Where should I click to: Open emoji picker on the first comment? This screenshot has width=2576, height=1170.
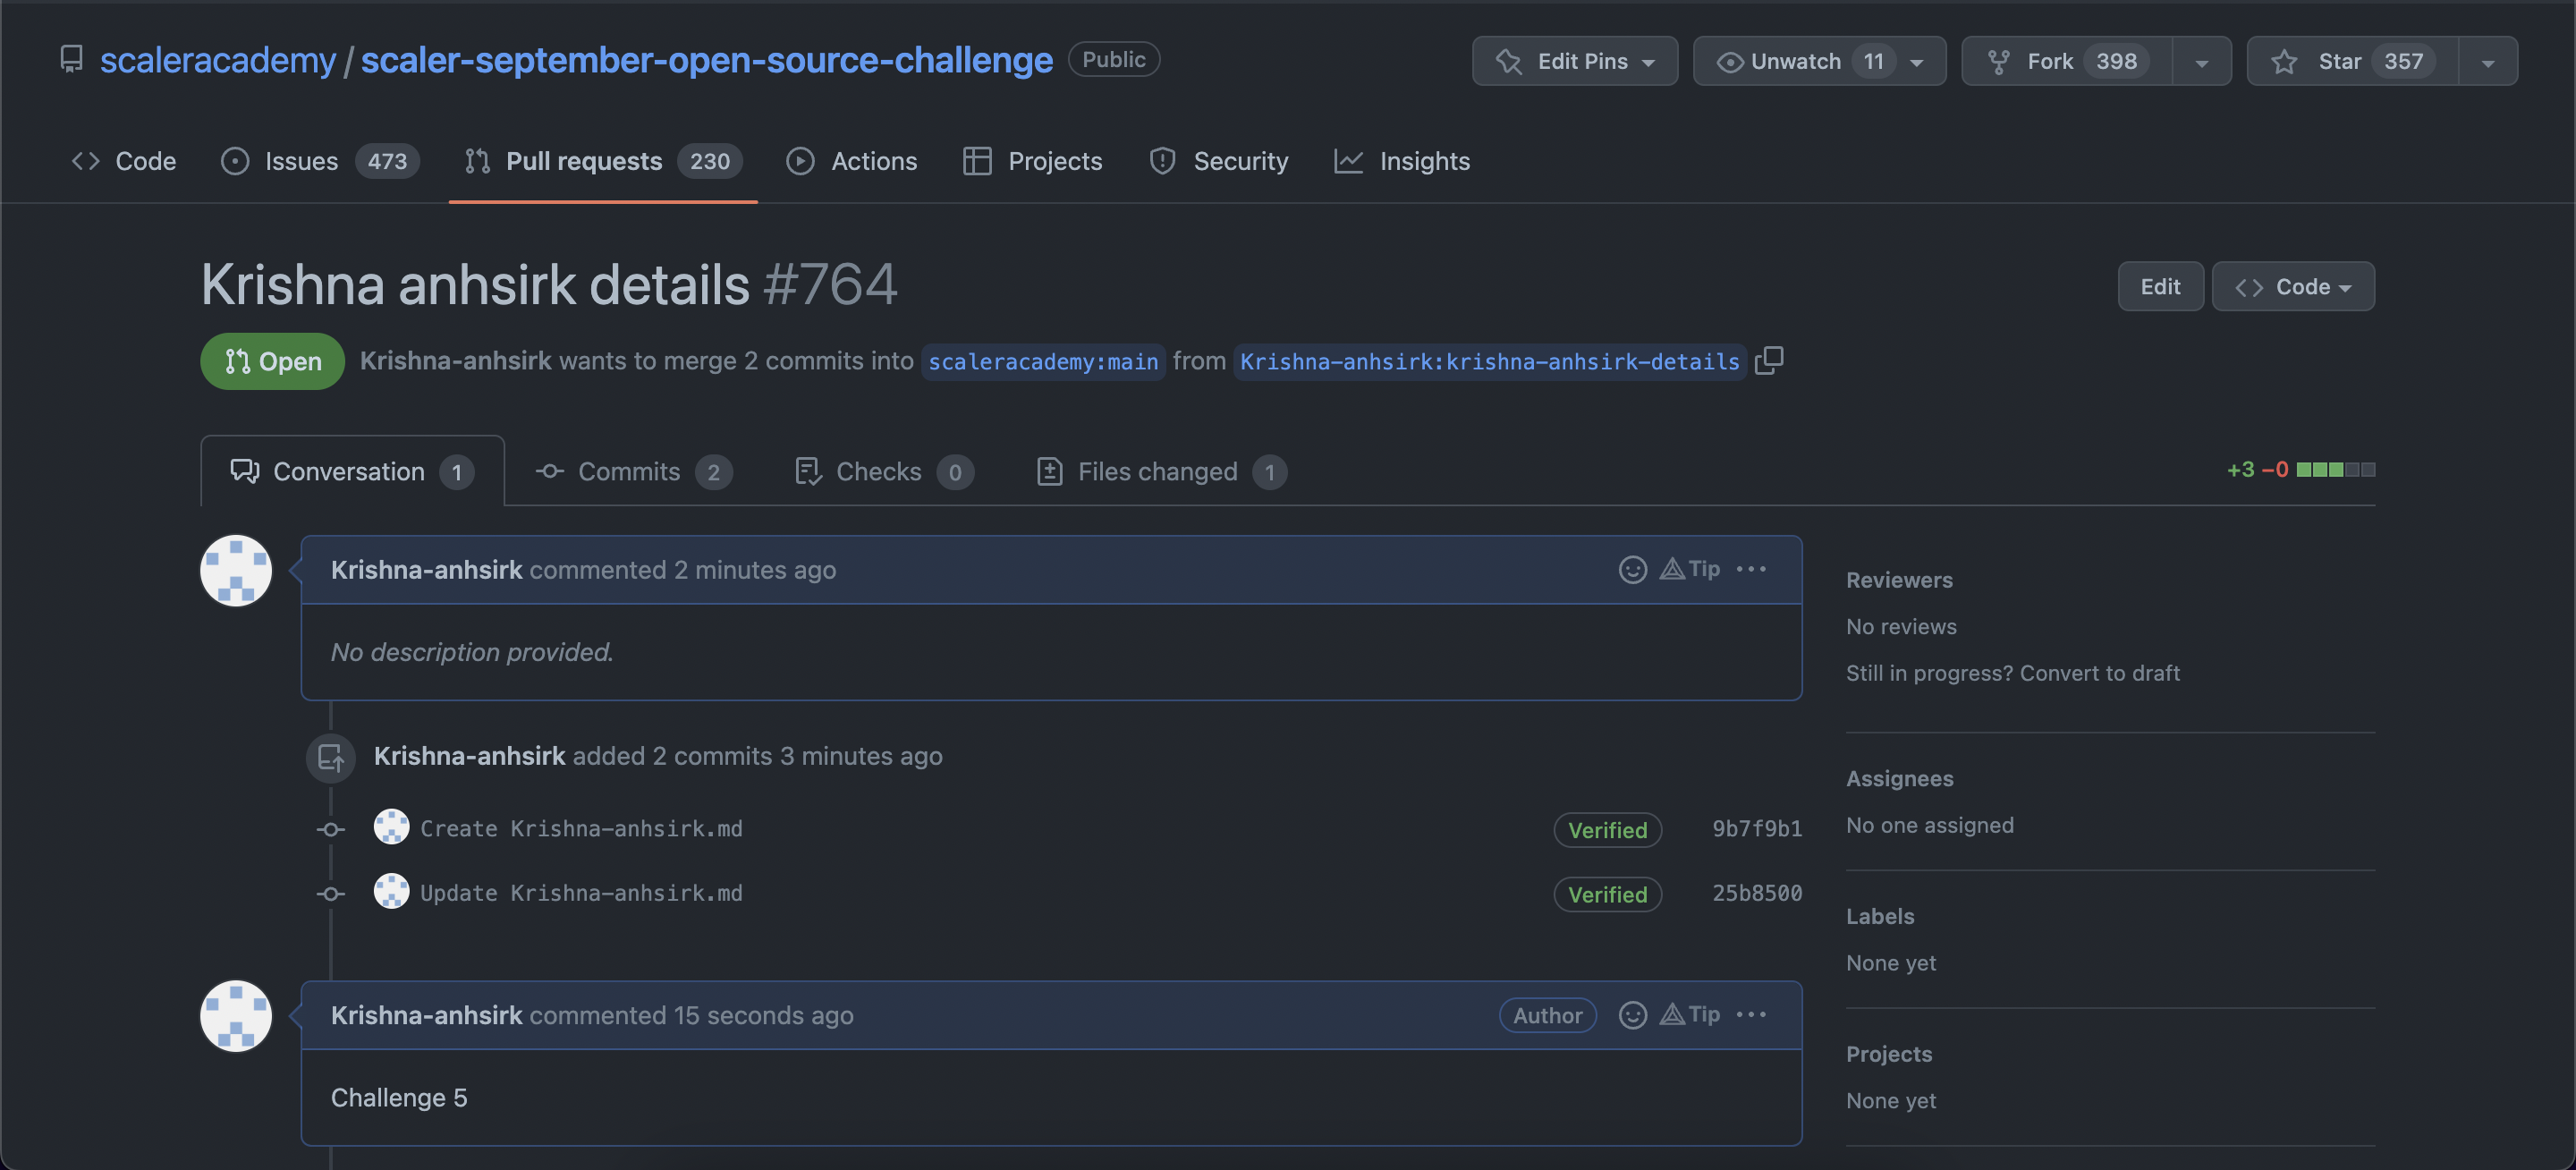pos(1633,569)
